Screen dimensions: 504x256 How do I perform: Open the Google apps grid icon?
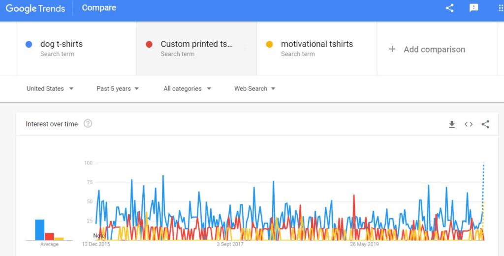coord(501,8)
